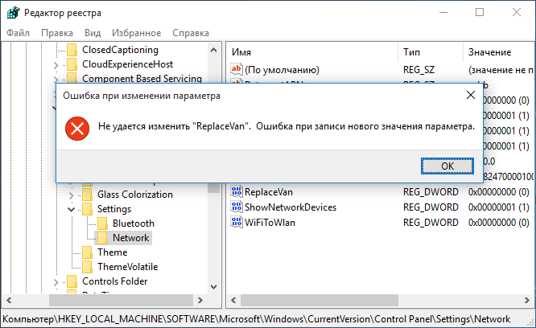536x328 pixels.
Task: Close the parameter error dialog
Action: [471, 95]
